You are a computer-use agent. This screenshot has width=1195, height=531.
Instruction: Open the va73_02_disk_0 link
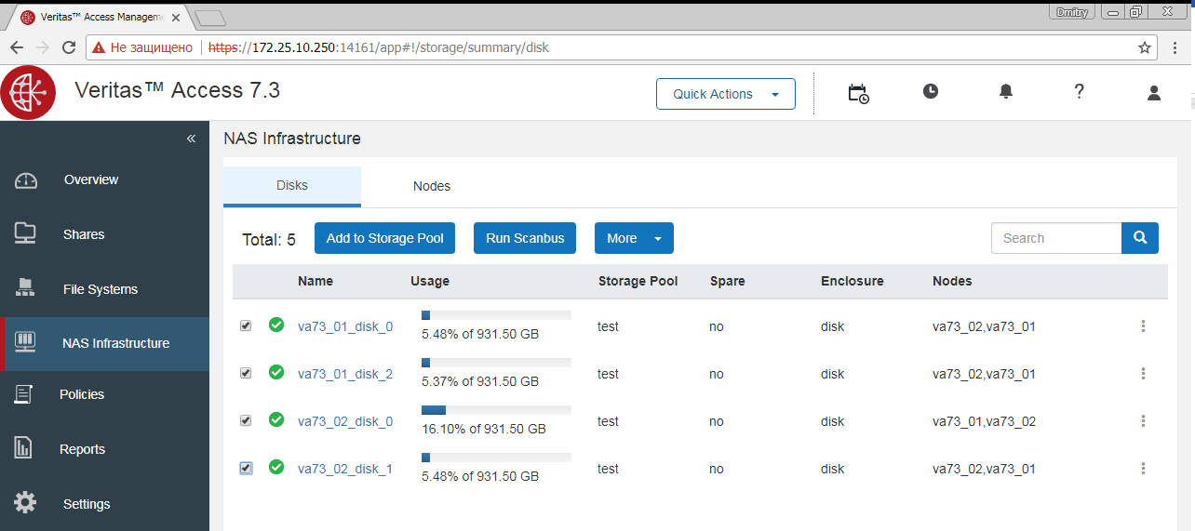(345, 421)
